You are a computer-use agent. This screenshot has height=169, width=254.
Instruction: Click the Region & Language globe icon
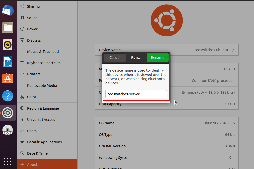coord(22,108)
